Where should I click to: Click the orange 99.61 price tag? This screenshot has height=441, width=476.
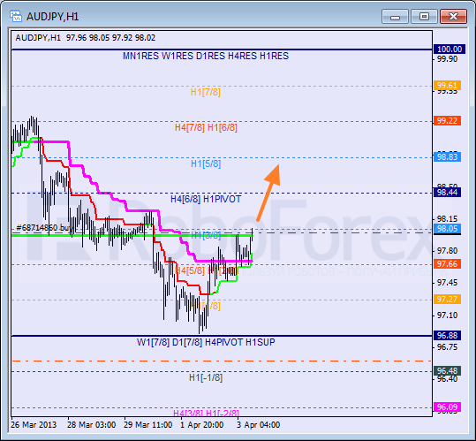[x=447, y=86]
